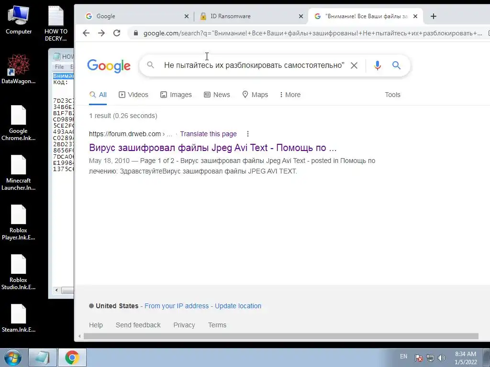Viewport: 490px width, 367px height.
Task: Click the forum.drweb.com result URL
Action: point(131,134)
